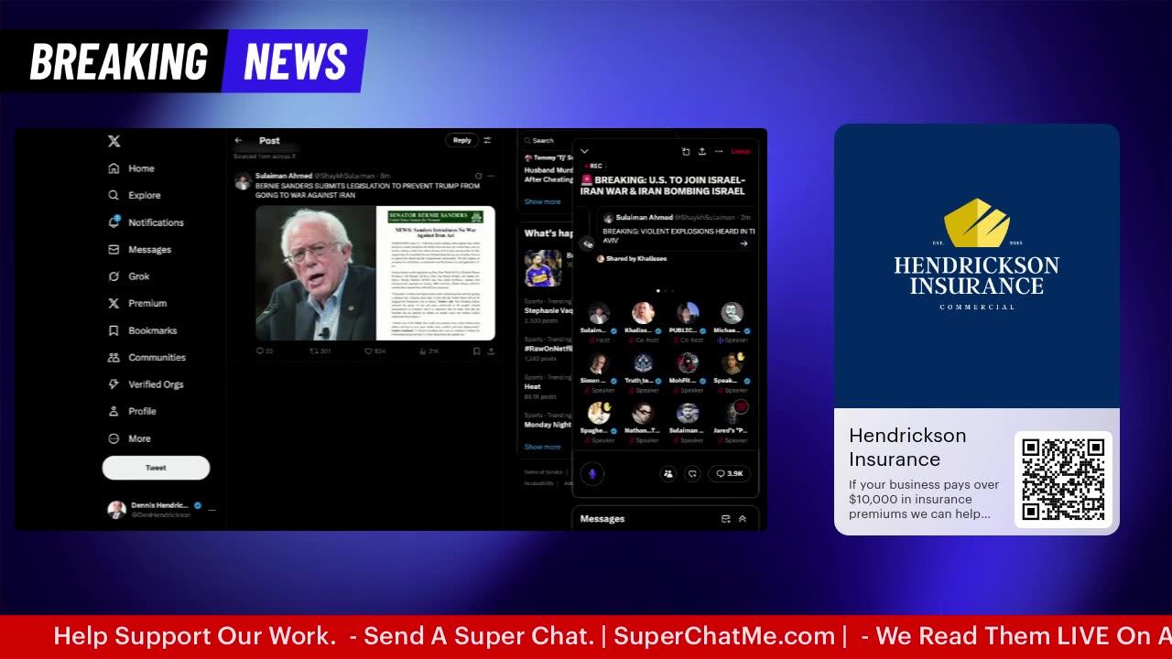Open the Home page in sidebar
Viewport: 1172px width, 659px height.
[x=132, y=168]
